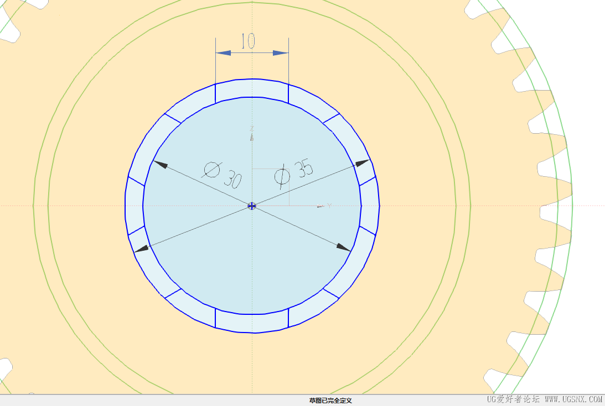Screen dimensions: 605x406
Task: Select the Ø35 diameter dimension label
Action: coord(293,174)
